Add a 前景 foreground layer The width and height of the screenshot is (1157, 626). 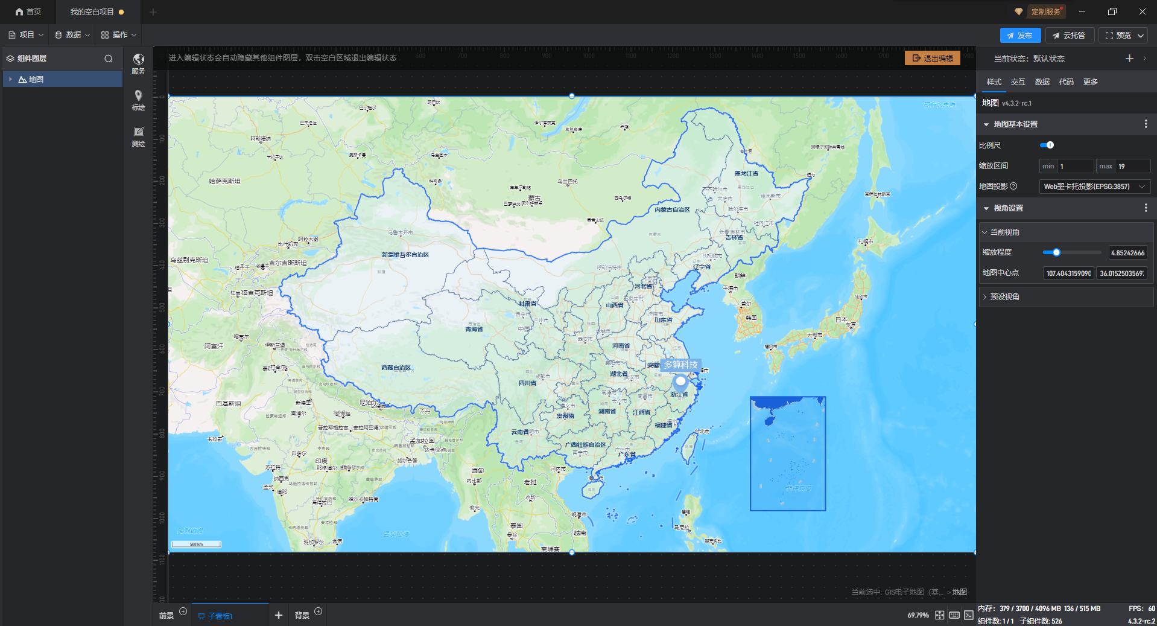(183, 611)
